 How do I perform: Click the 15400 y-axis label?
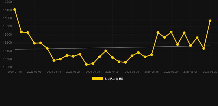tap(7, 10)
